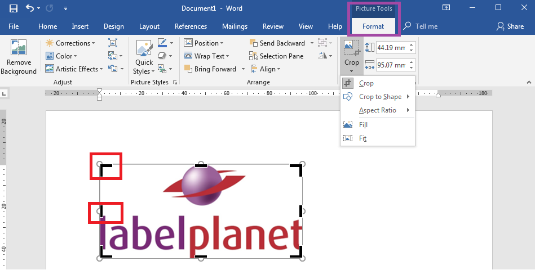This screenshot has height=270, width=535.
Task: Click Remove Background button
Action: (x=19, y=56)
